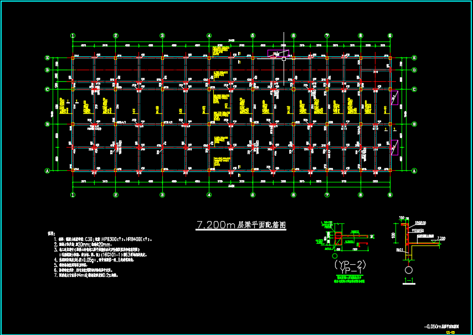This screenshot has width=473, height=335.
Task: Click axis bubble A left of the plan
Action: tap(48, 171)
